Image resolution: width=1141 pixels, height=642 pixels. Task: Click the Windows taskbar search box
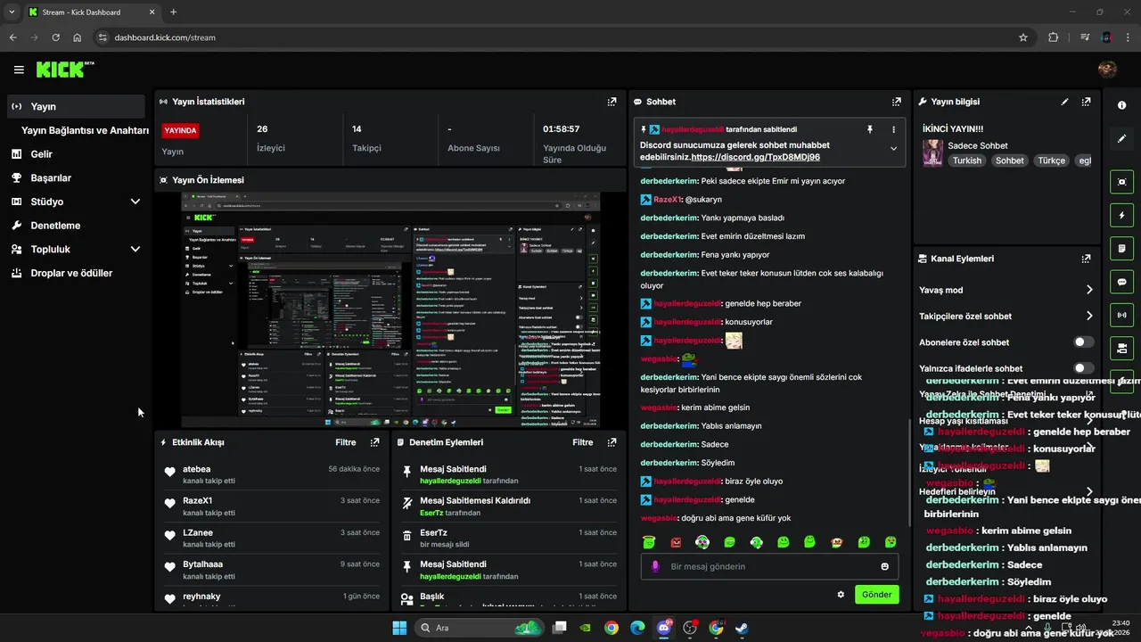[x=480, y=628]
